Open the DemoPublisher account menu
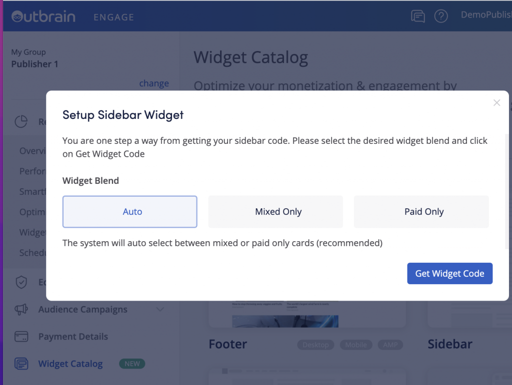The width and height of the screenshot is (512, 385). coord(485,14)
